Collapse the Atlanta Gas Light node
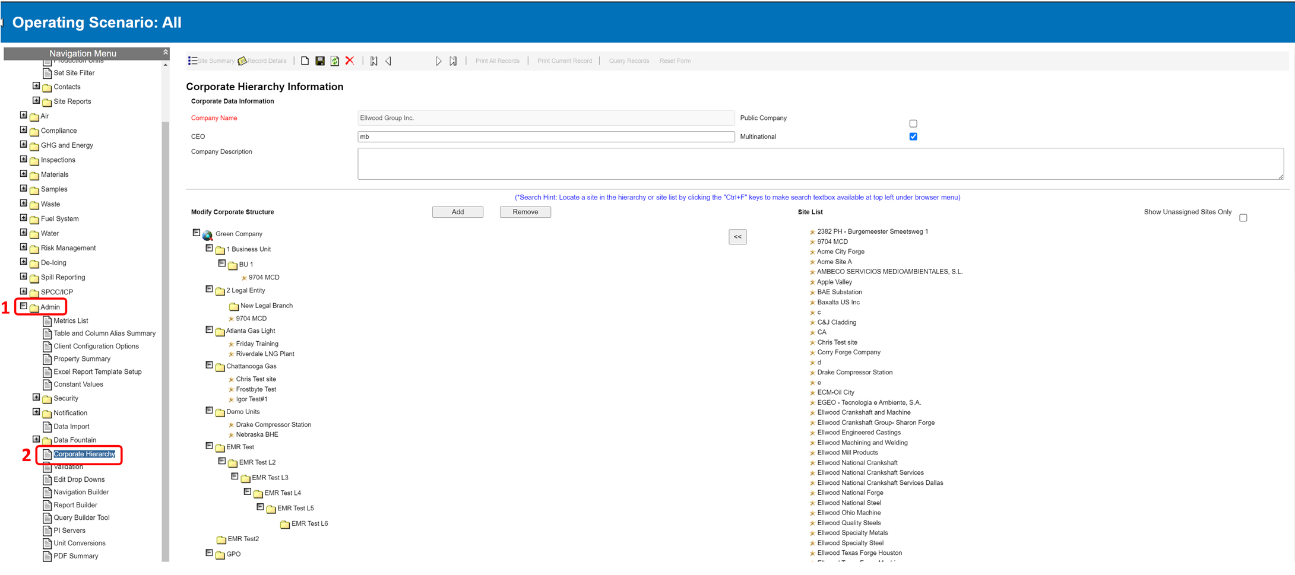Screen dimensions: 1295x575 (209, 330)
